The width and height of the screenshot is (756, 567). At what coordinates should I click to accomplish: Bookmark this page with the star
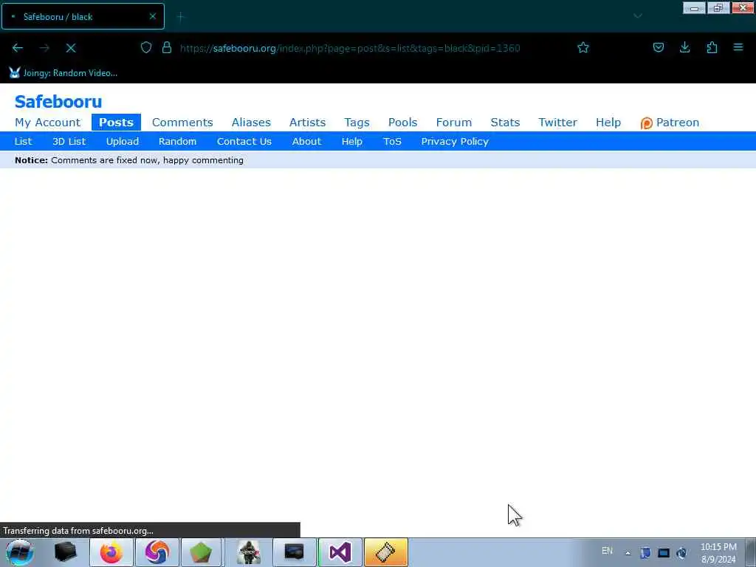click(x=583, y=47)
